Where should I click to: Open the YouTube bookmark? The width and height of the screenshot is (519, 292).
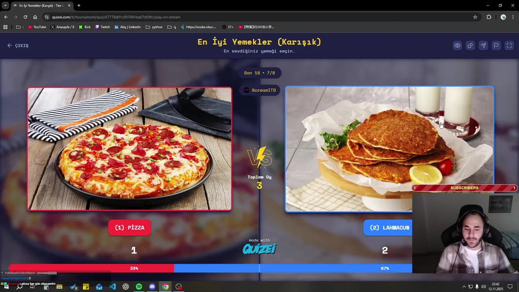click(37, 27)
